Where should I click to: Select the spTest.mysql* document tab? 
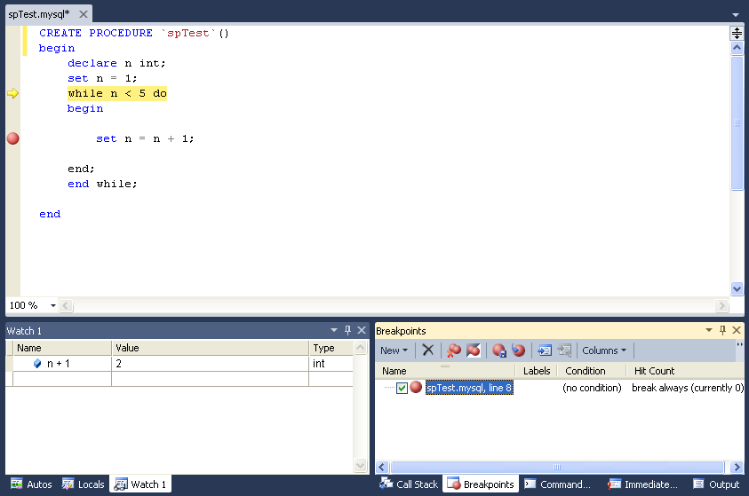click(39, 14)
